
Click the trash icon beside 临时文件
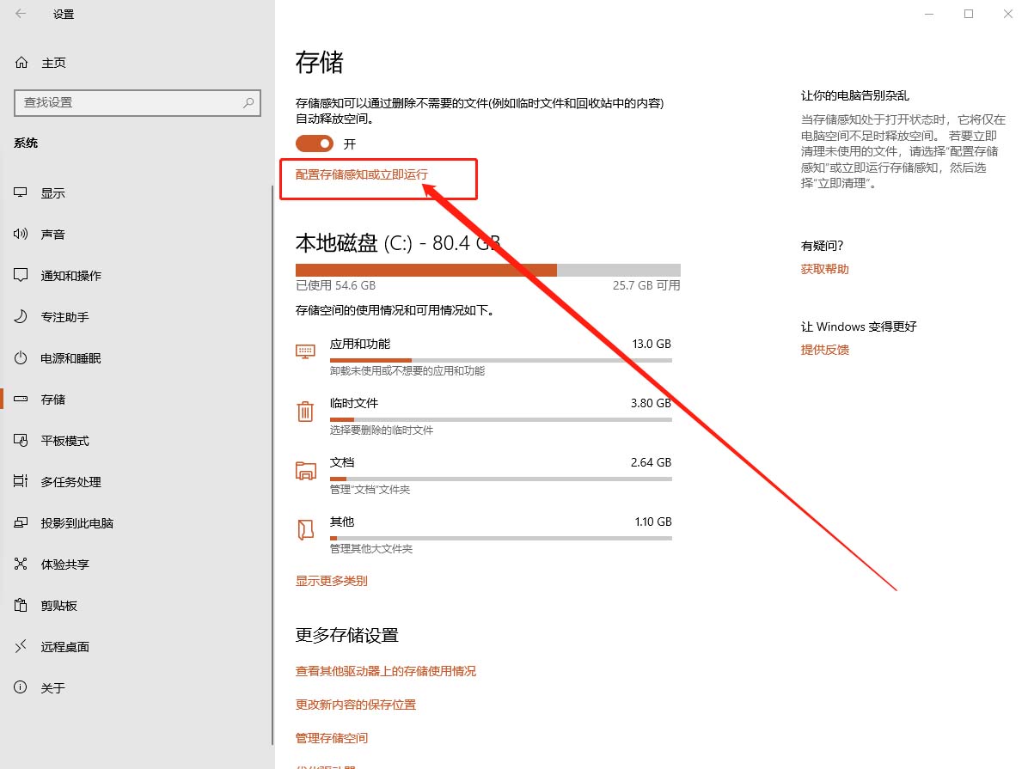[305, 412]
